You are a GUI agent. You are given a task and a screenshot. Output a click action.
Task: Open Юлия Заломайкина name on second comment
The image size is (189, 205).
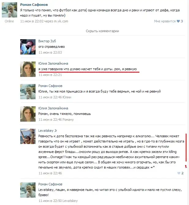tap(53, 108)
